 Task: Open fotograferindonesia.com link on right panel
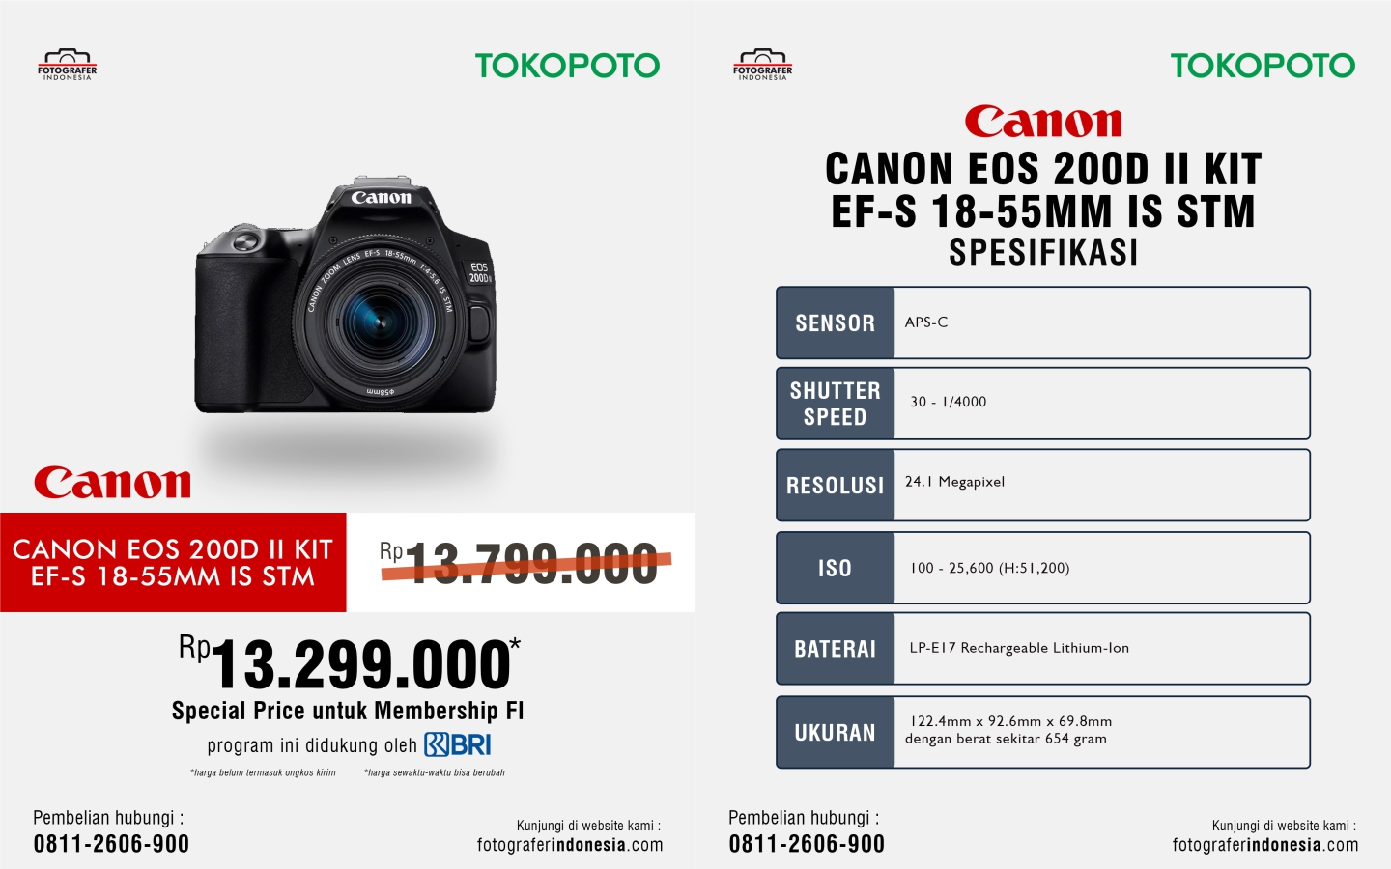1265,845
